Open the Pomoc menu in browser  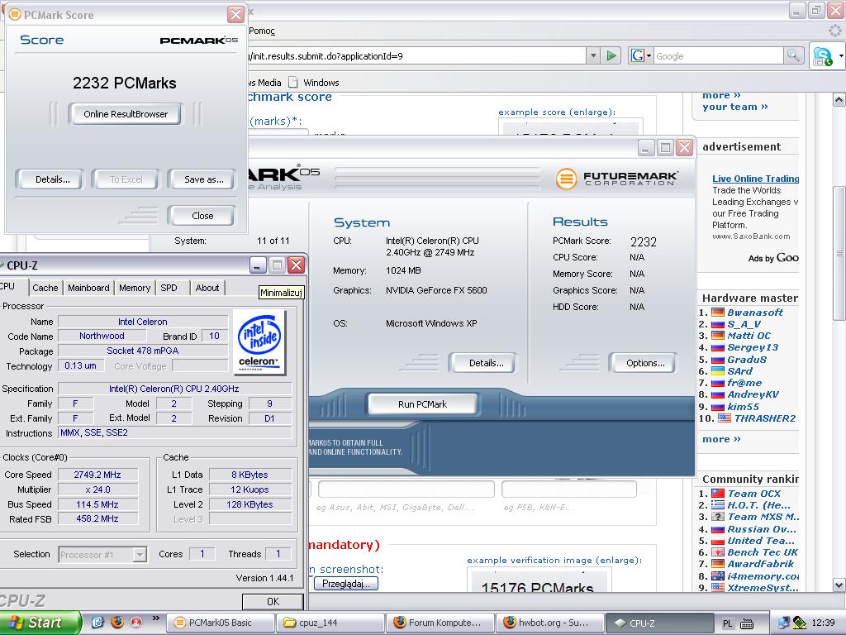coord(262,31)
